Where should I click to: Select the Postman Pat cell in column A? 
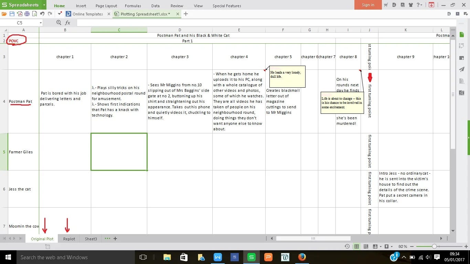click(x=23, y=101)
